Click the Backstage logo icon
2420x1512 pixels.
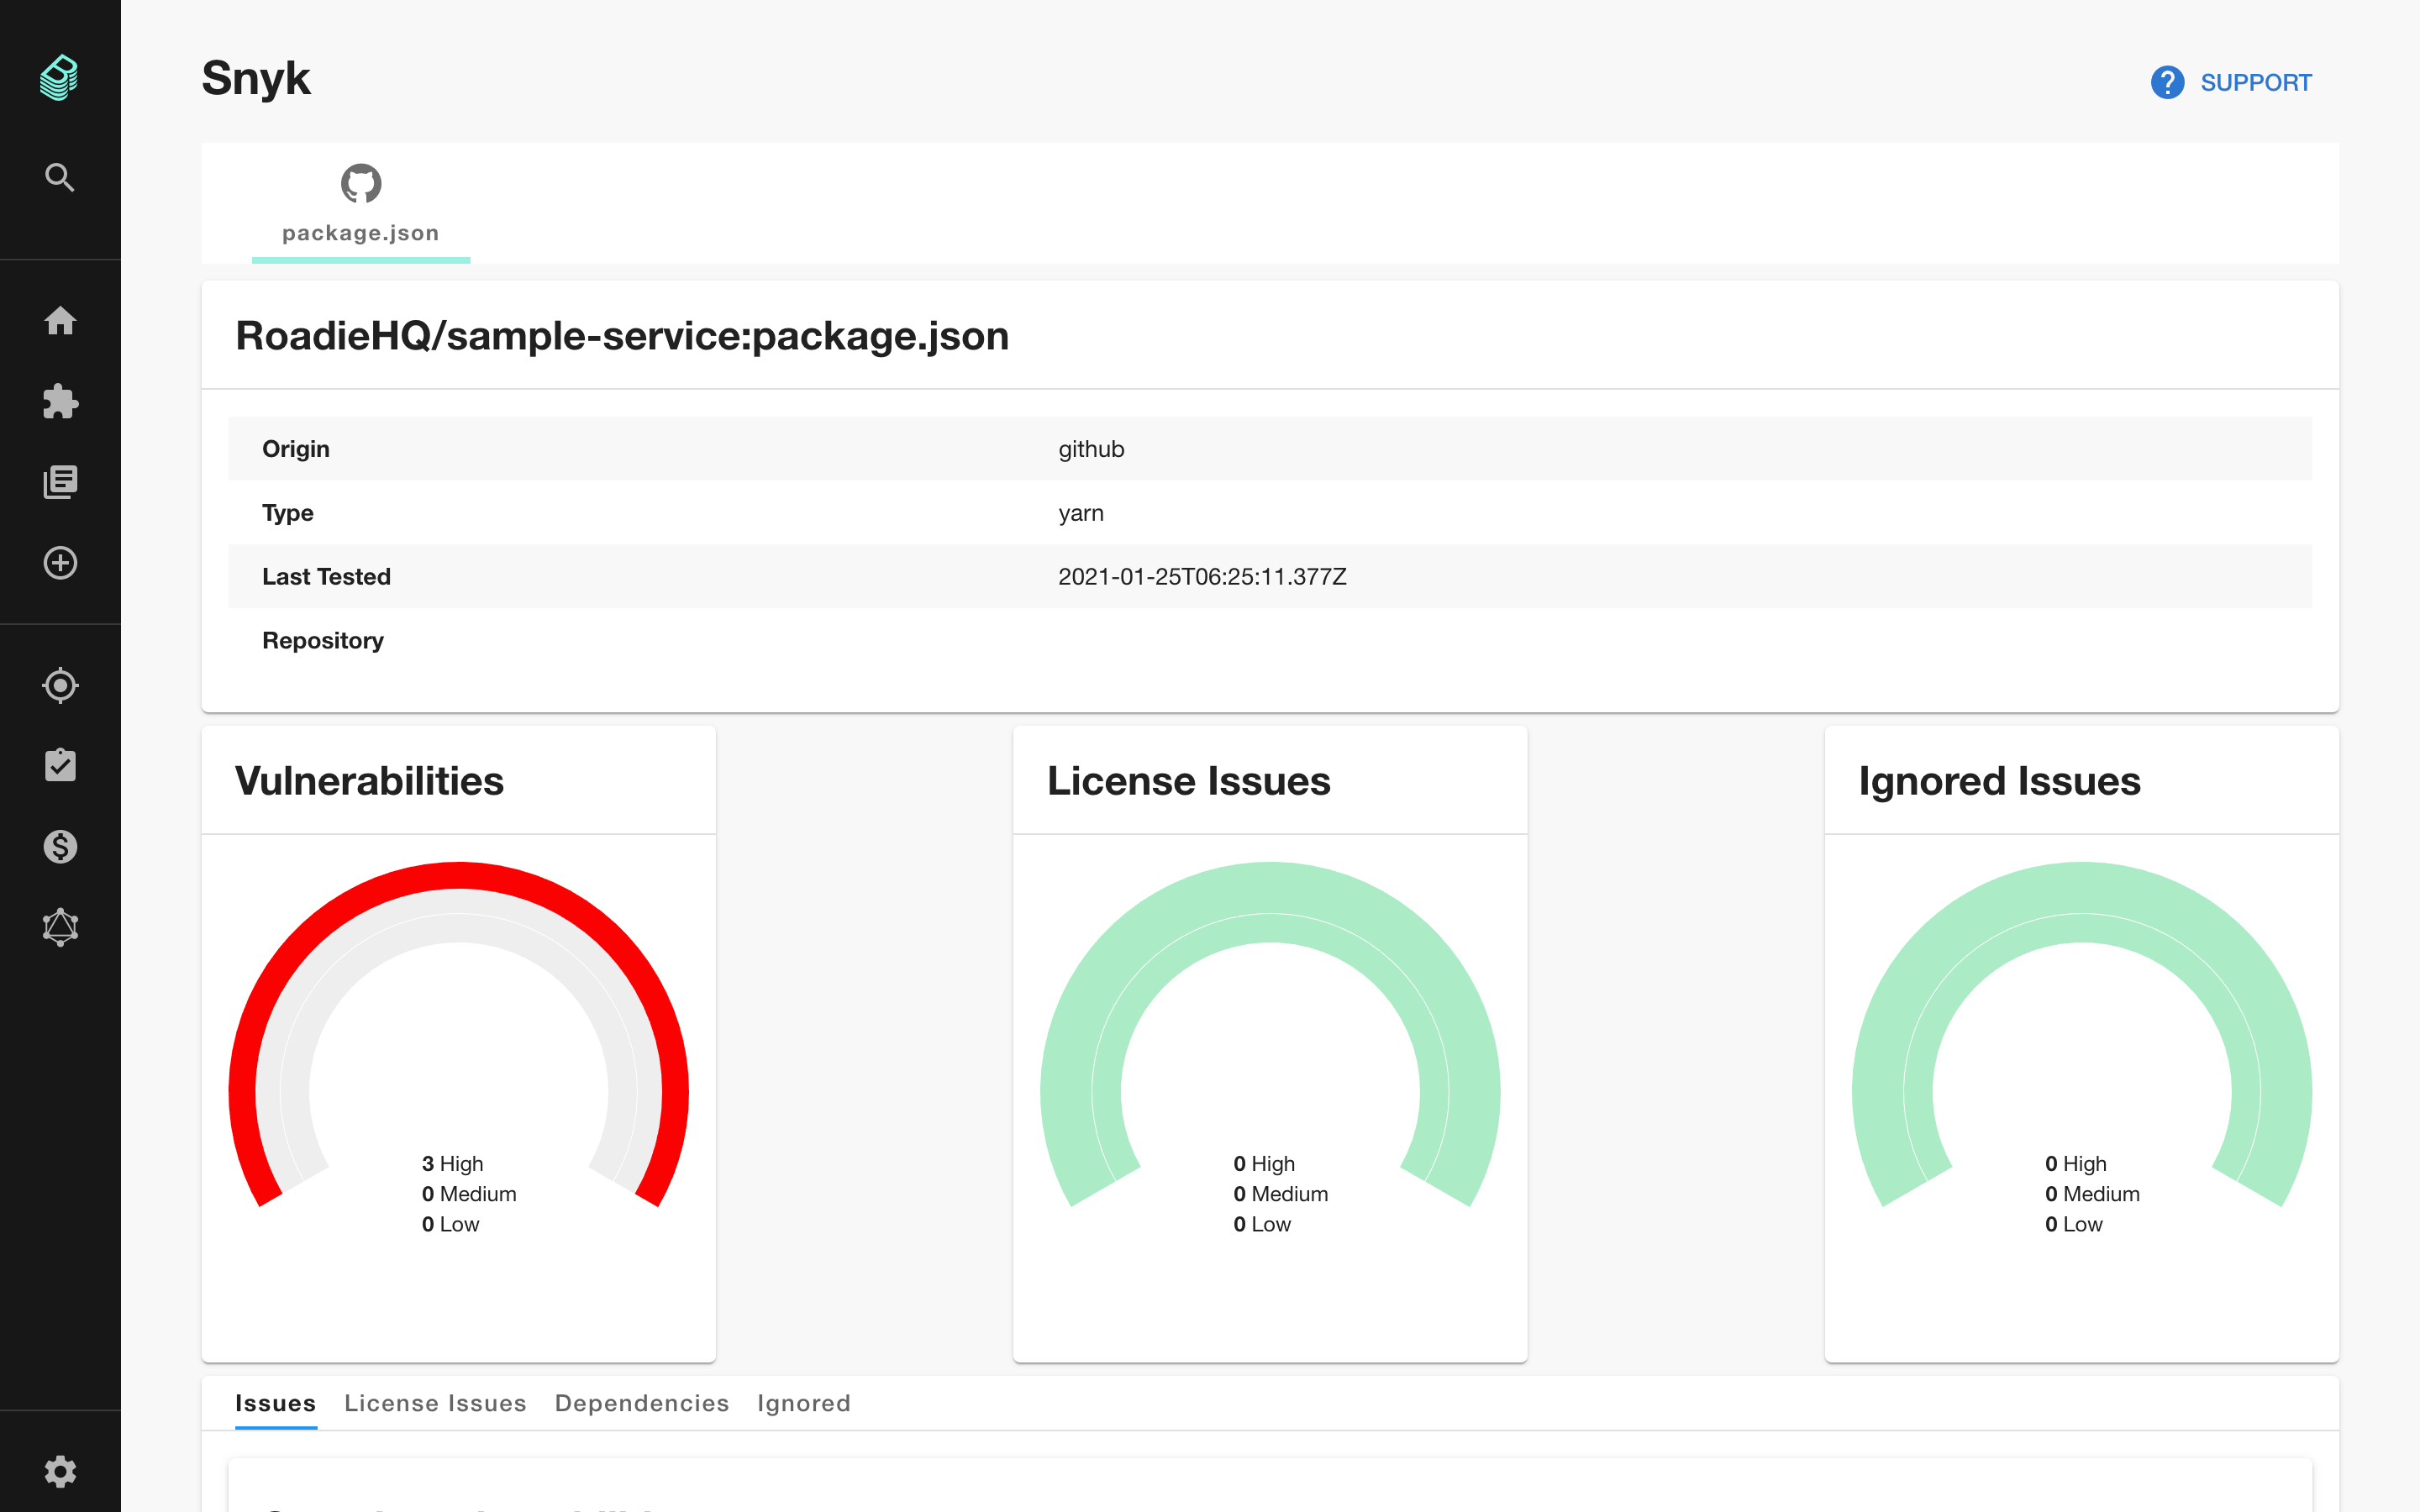point(59,77)
